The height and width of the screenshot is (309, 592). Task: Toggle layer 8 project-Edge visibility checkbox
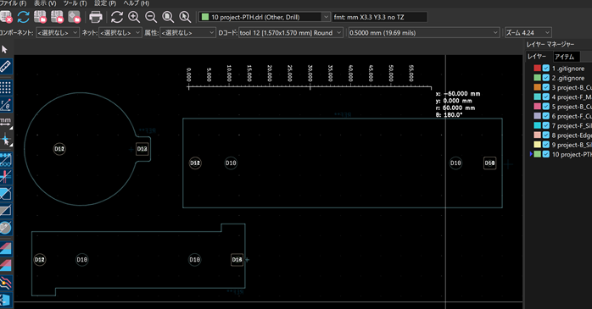pos(546,135)
